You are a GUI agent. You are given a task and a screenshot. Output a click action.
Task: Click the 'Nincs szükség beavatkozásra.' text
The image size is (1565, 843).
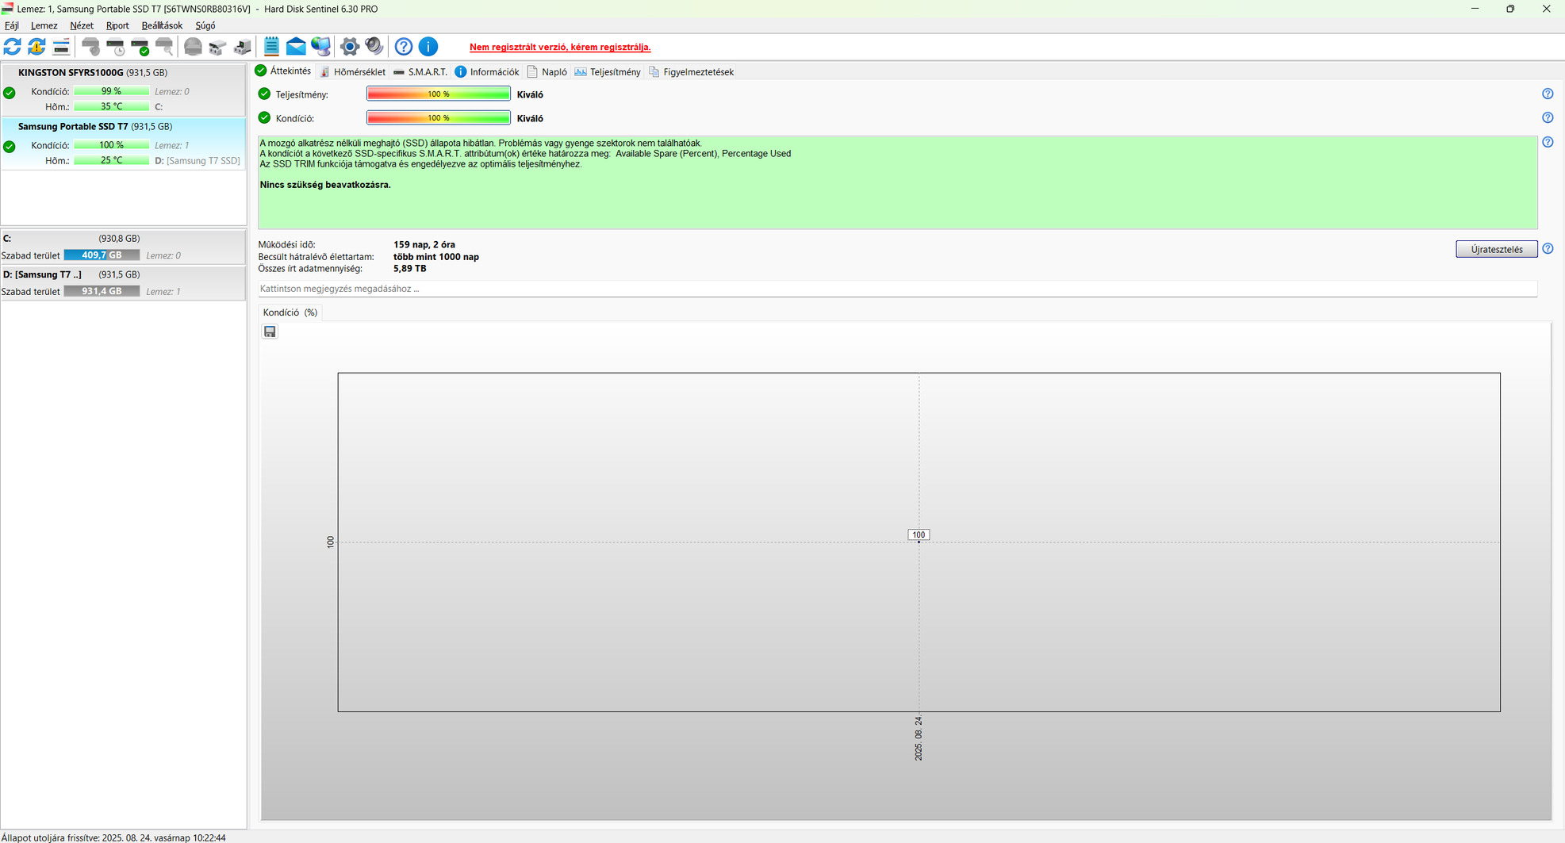(325, 185)
